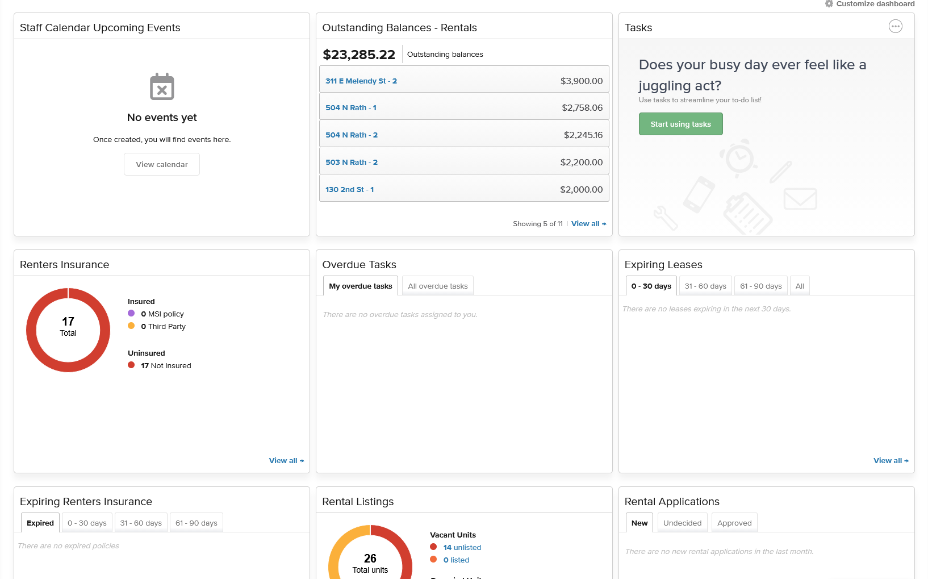The image size is (928, 579).
Task: Click the calendar icon above No events yet
Action: click(x=162, y=86)
